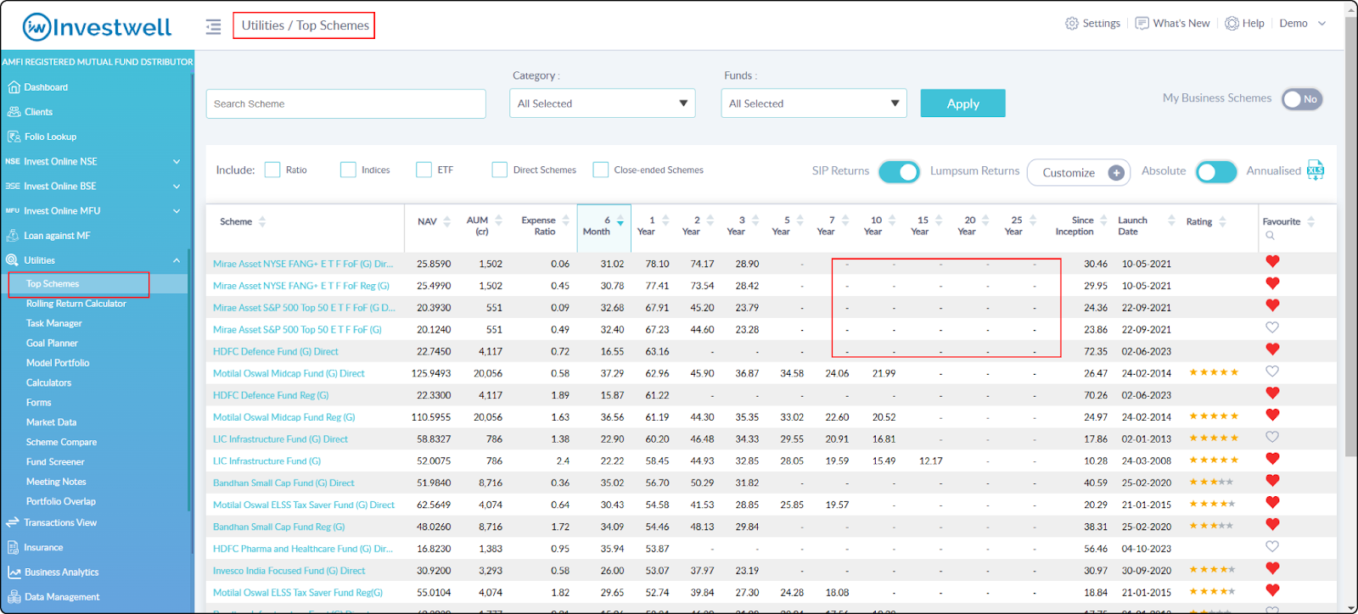Open the Funds dropdown
The image size is (1358, 614).
pos(814,103)
